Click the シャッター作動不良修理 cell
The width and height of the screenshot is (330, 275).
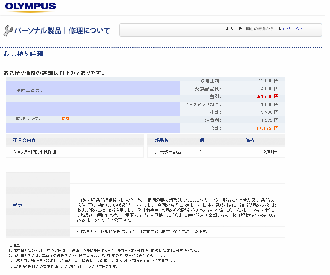click(35, 152)
